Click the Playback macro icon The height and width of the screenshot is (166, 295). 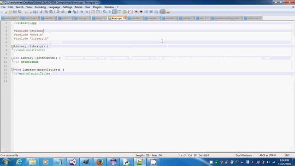pos(146,12)
